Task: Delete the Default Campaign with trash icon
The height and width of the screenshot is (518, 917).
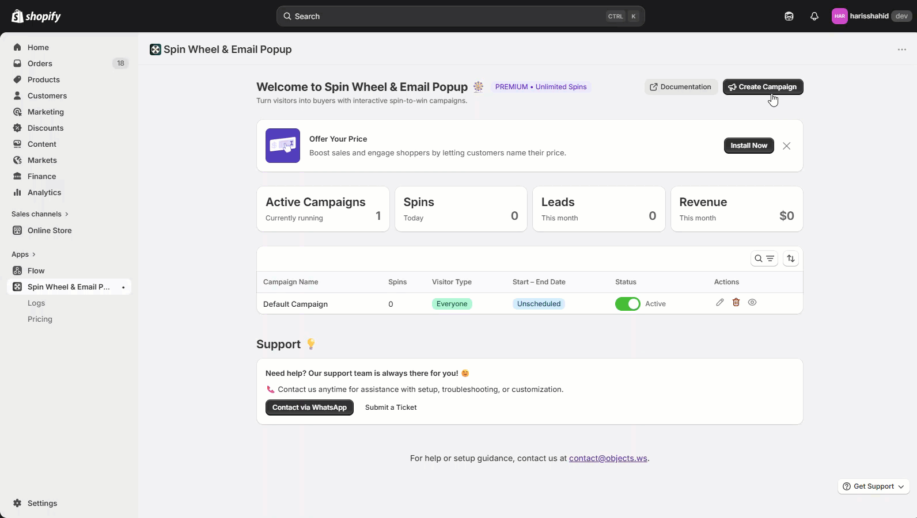Action: coord(736,302)
